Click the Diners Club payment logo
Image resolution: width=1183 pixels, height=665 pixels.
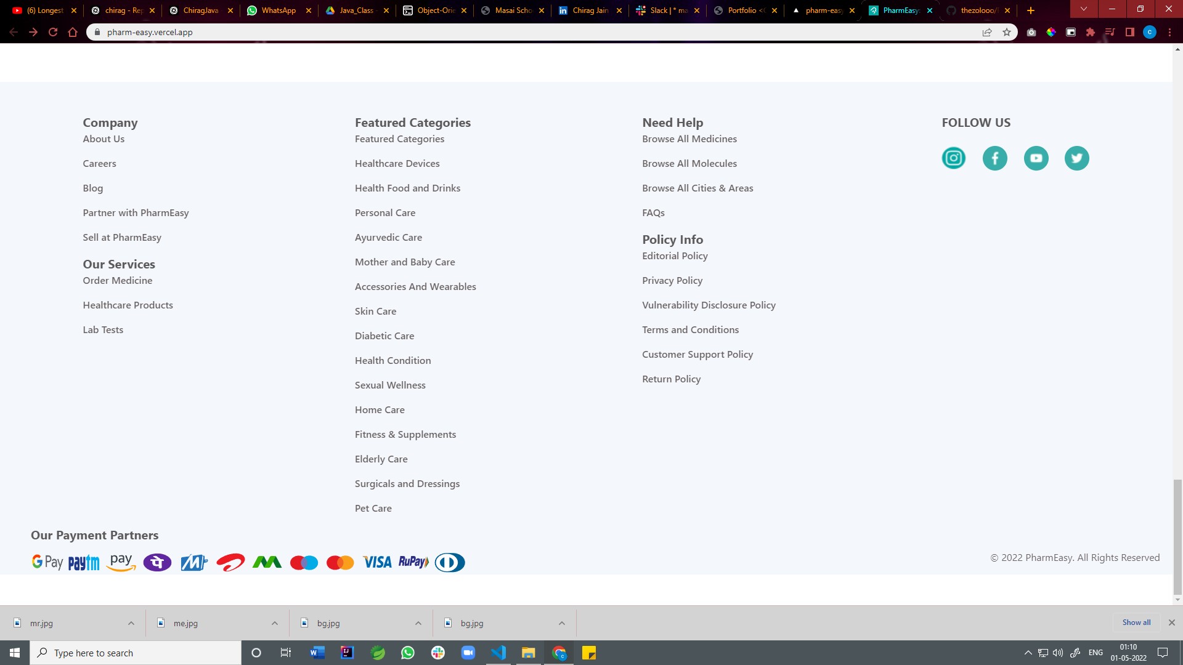coord(450,562)
